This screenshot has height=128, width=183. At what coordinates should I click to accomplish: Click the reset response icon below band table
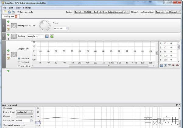pyautogui.click(x=178, y=65)
